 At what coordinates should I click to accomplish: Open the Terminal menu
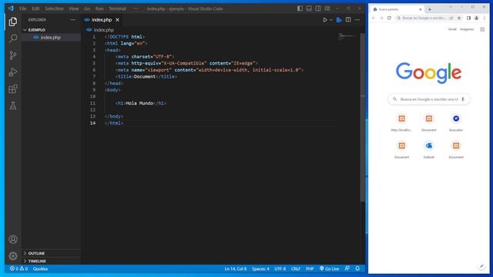point(117,8)
